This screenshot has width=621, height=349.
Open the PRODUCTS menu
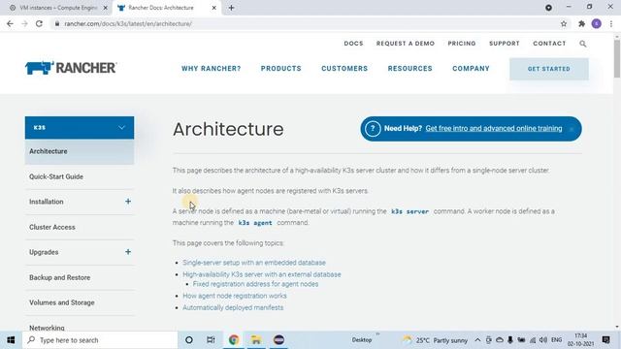280,69
